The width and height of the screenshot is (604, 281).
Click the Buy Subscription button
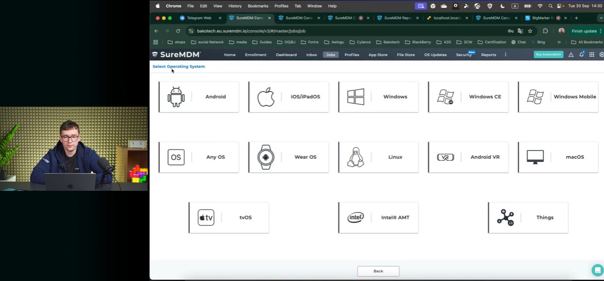click(x=548, y=55)
